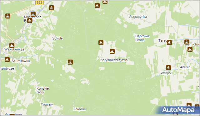Click the marker icon overlapping Pańska text
The image size is (200, 116).
pyautogui.click(x=30, y=21)
